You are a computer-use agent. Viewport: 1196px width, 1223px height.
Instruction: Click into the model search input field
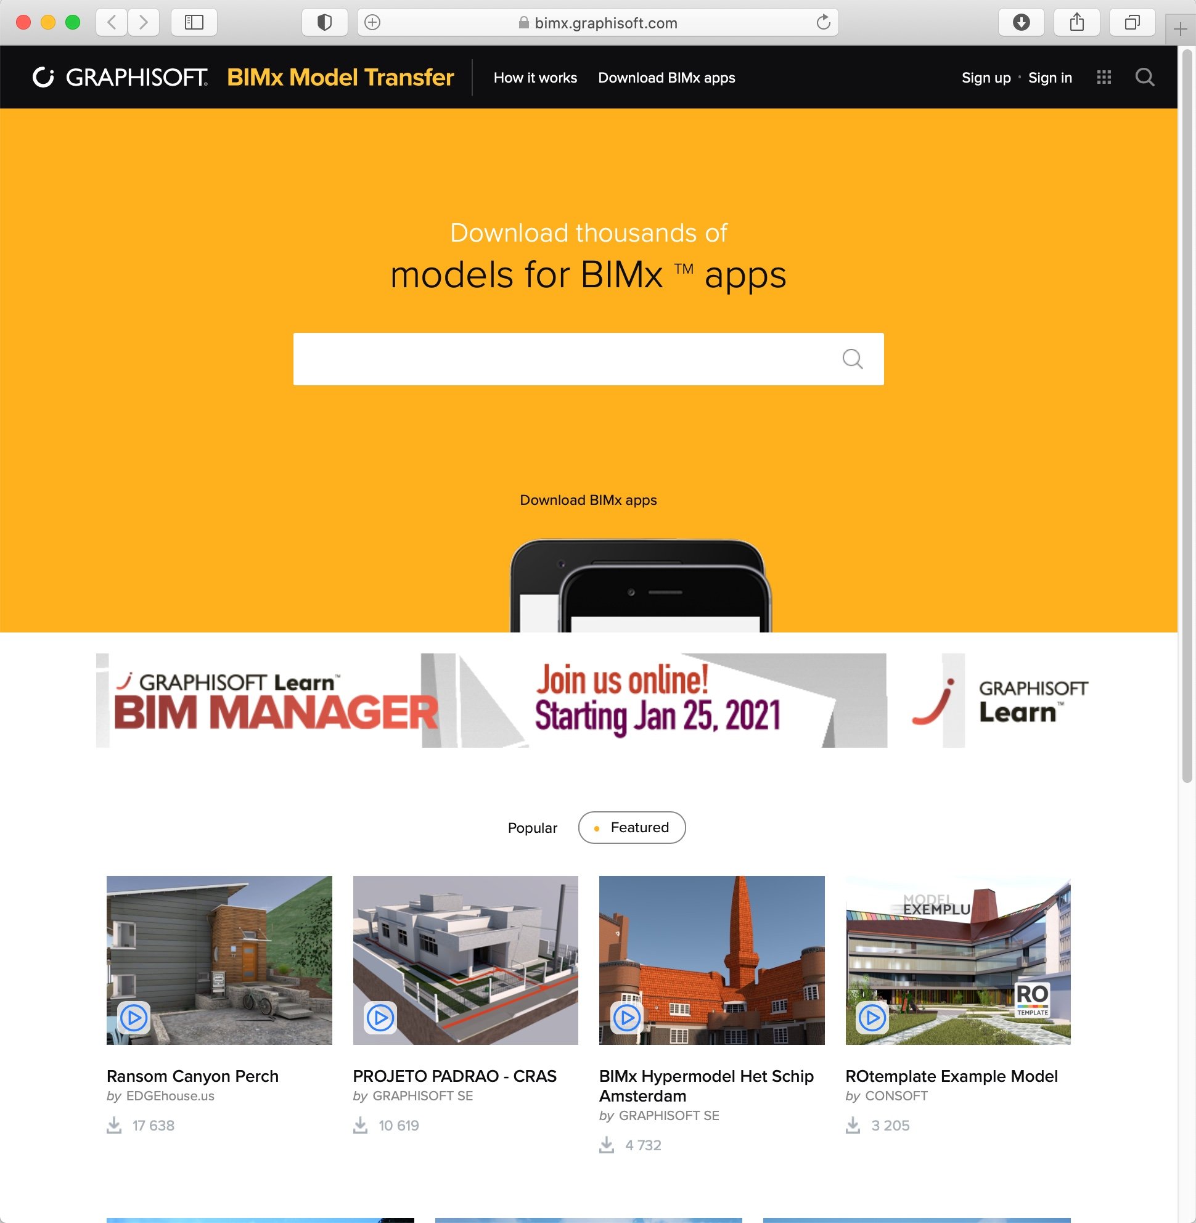click(565, 359)
